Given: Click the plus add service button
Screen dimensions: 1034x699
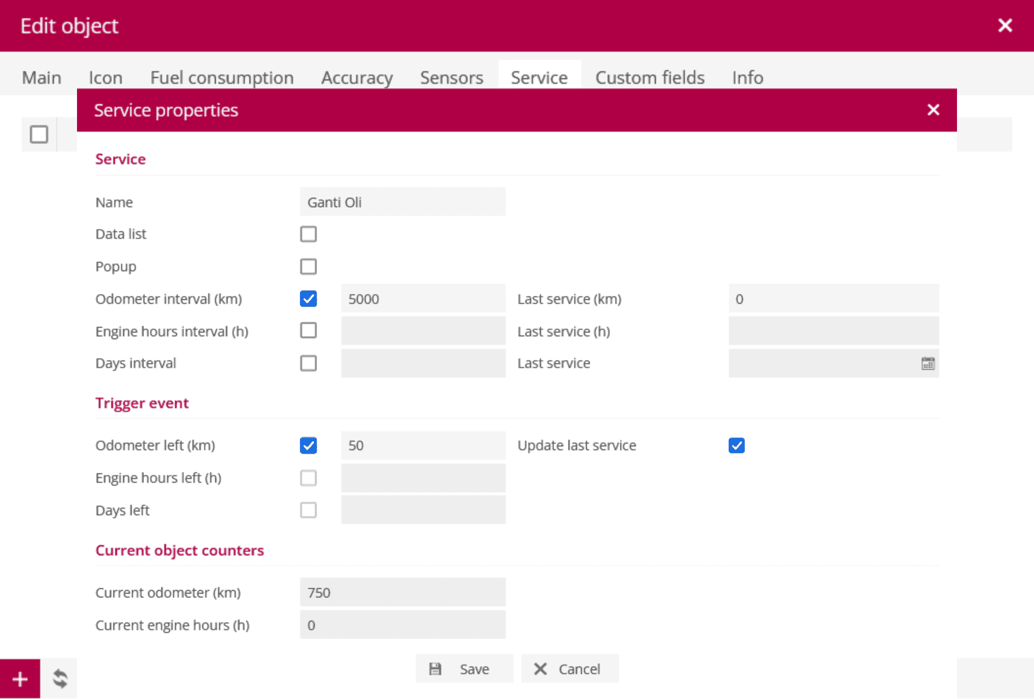Looking at the screenshot, I should tap(20, 679).
